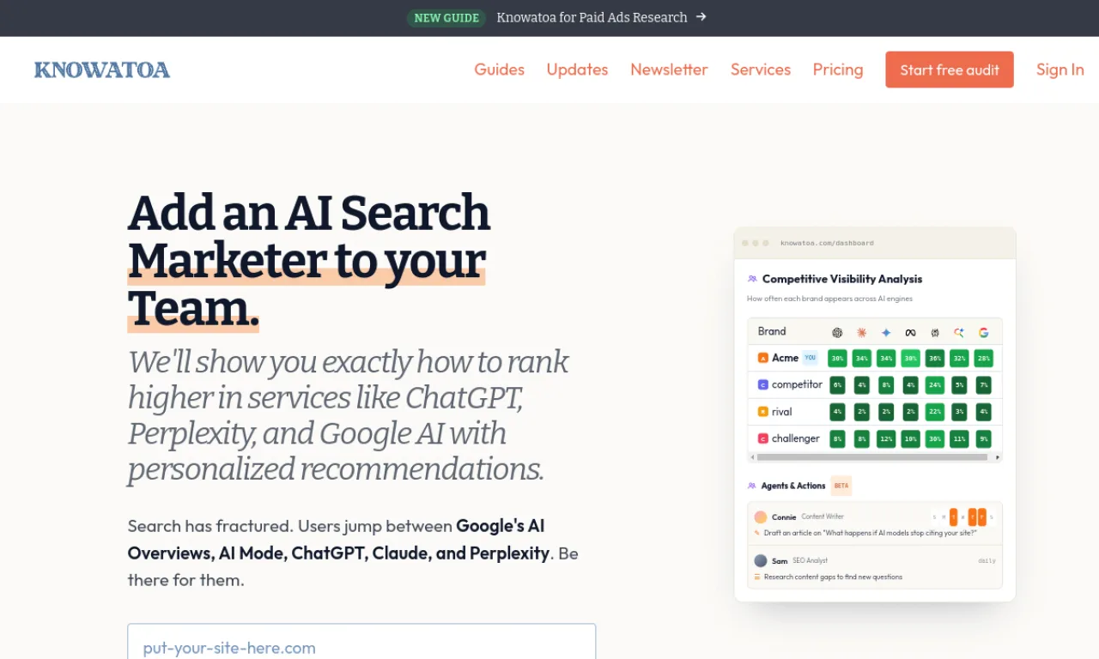Click the KNOWATOA logo

click(102, 70)
